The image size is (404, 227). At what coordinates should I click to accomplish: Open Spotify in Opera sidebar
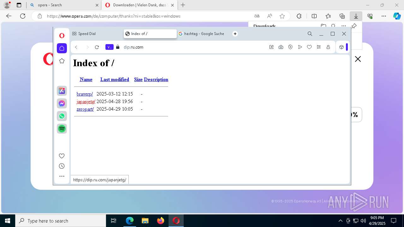pos(62,129)
